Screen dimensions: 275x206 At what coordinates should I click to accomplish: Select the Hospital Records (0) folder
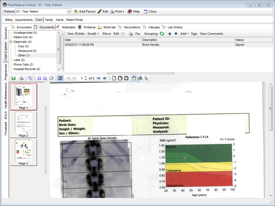[x=27, y=69]
